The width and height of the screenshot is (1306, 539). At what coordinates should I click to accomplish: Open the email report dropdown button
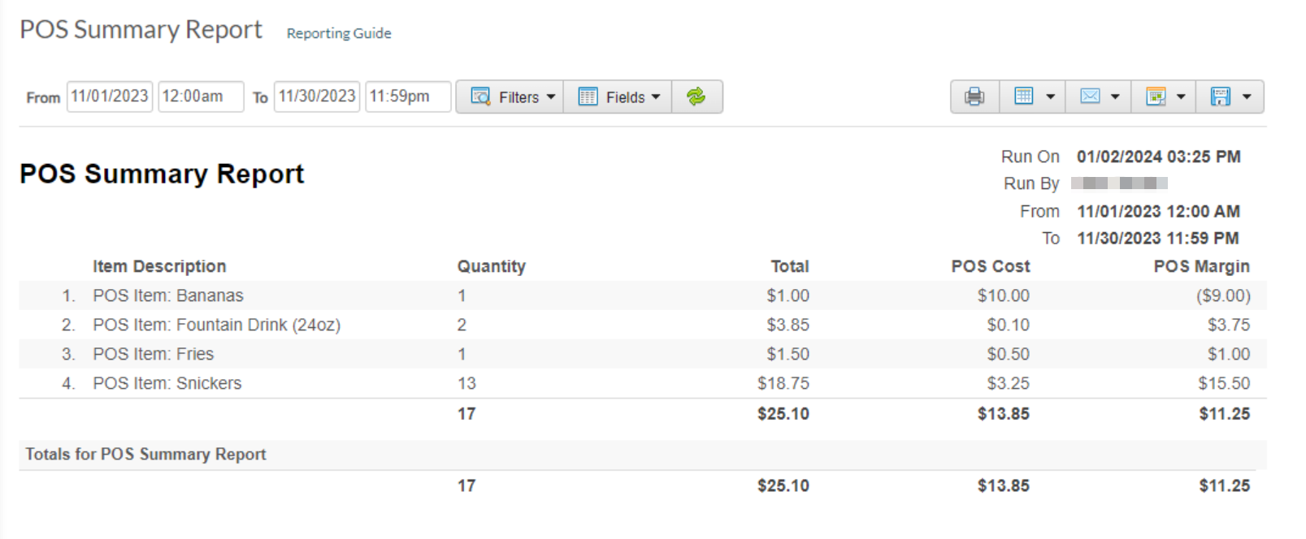1099,97
